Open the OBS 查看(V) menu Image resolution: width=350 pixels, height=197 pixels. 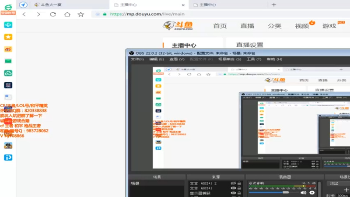pyautogui.click(x=177, y=59)
